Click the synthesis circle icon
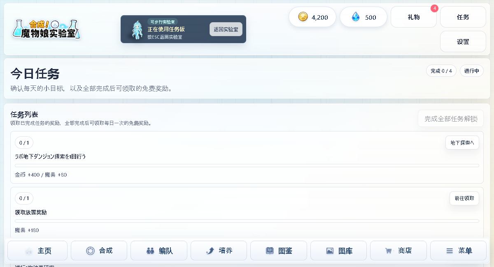Screen dimensions: 494x267 coord(90,251)
